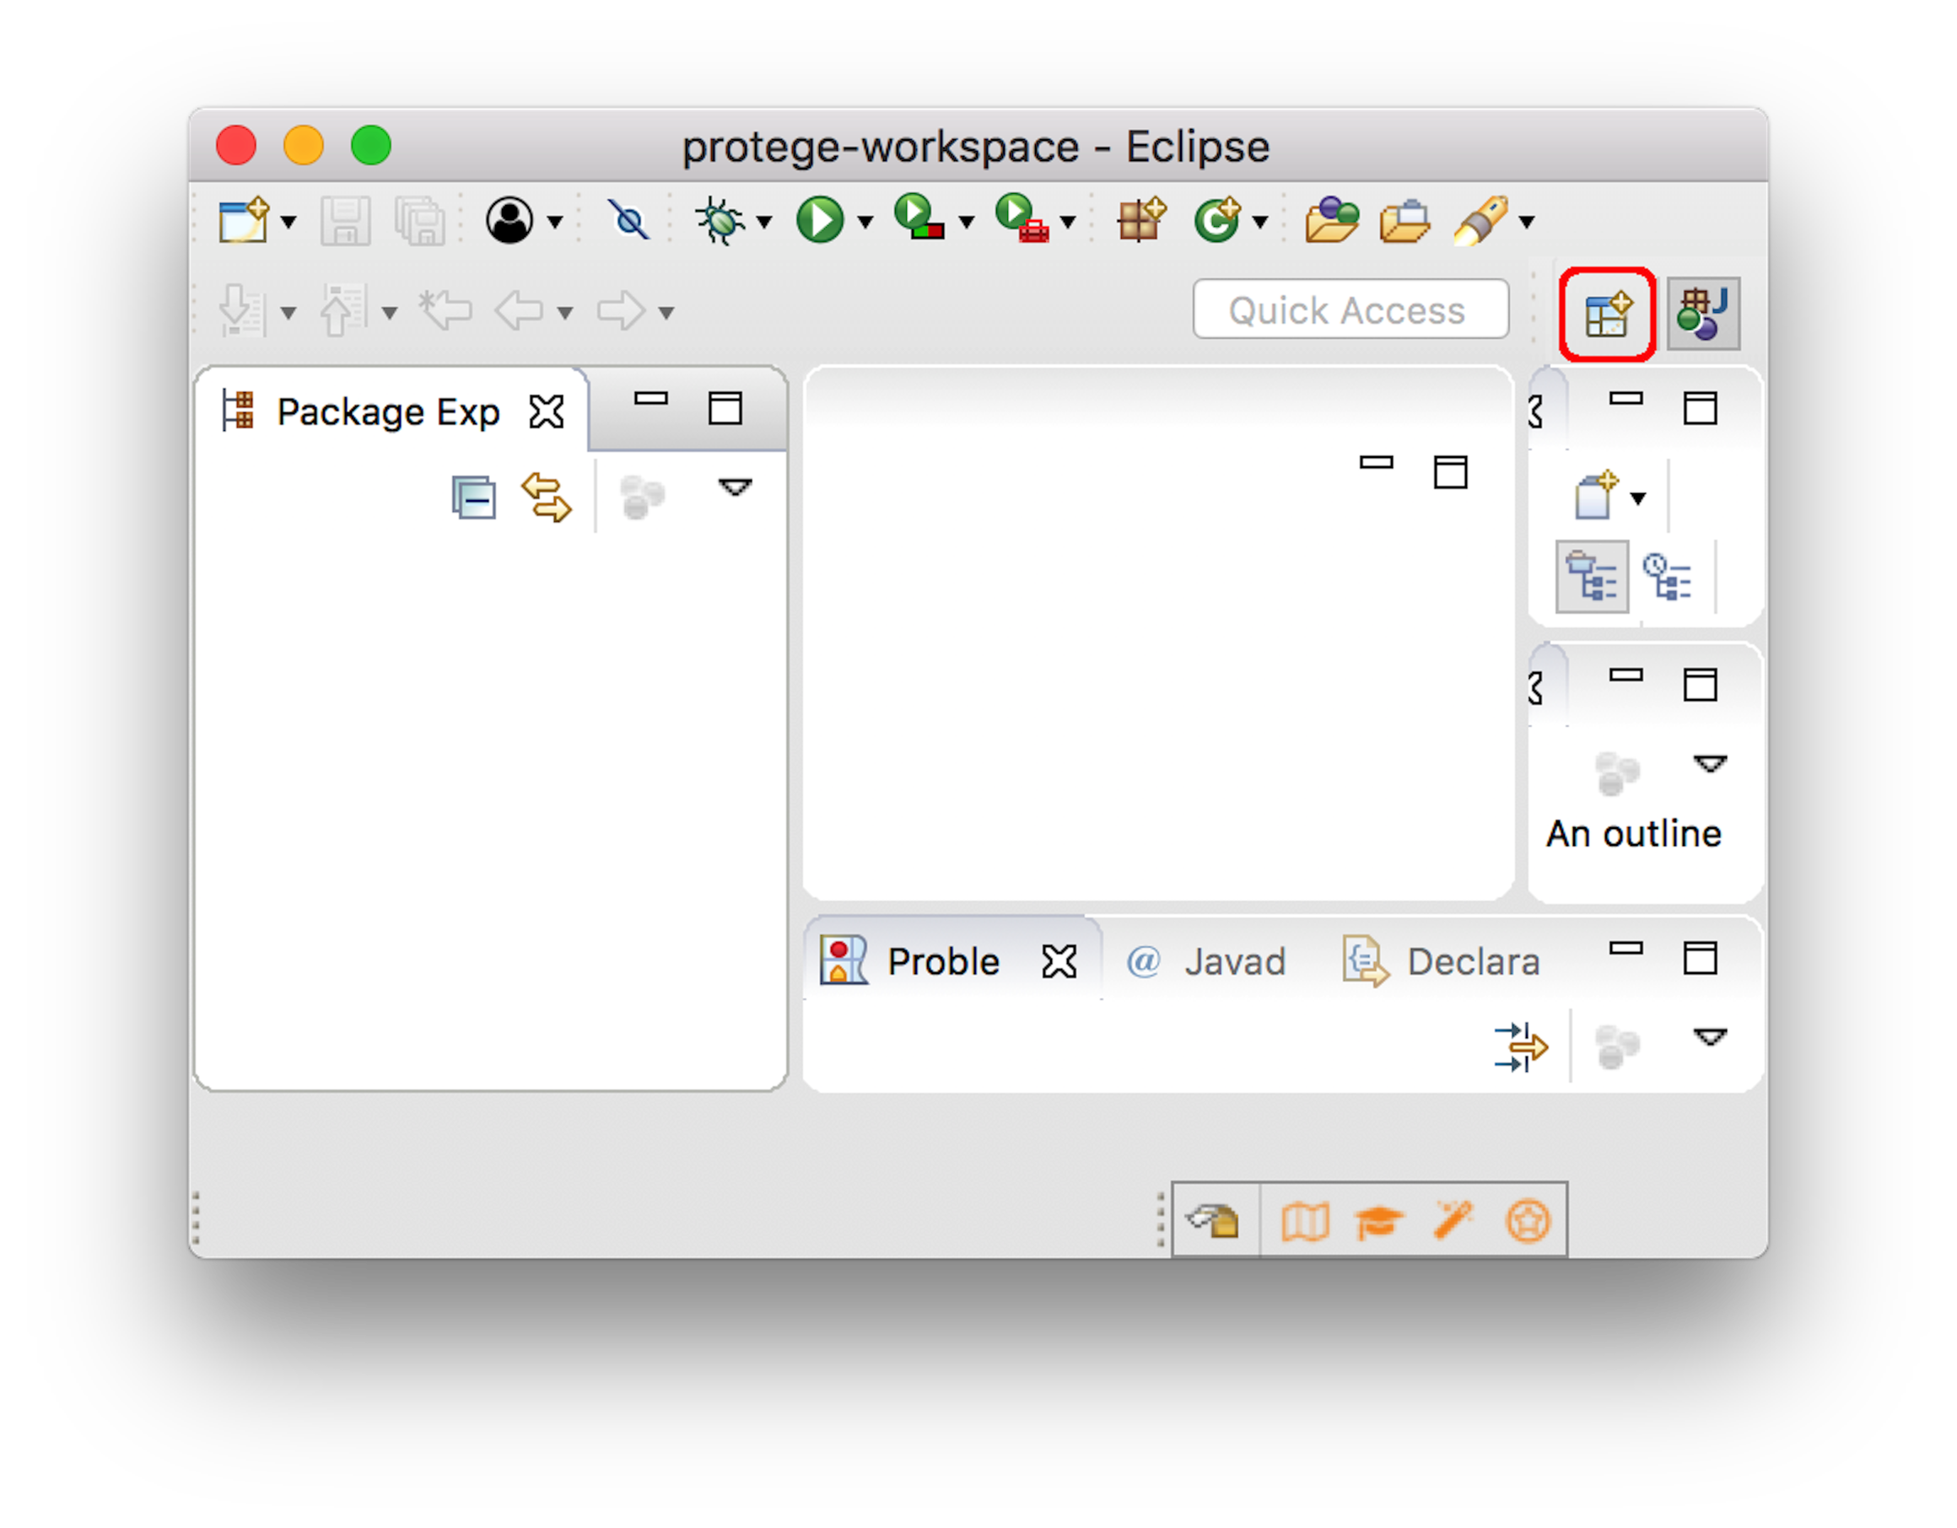This screenshot has width=1957, height=1528.
Task: Click the Problems view arrows icon
Action: [1521, 1047]
